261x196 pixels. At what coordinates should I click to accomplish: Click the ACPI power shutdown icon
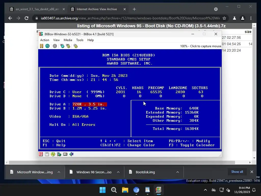click(55, 46)
